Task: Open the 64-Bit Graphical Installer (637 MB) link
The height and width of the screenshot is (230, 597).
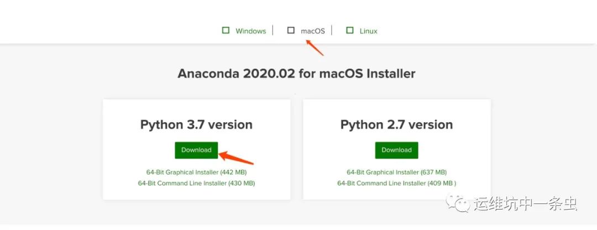Action: (x=396, y=172)
